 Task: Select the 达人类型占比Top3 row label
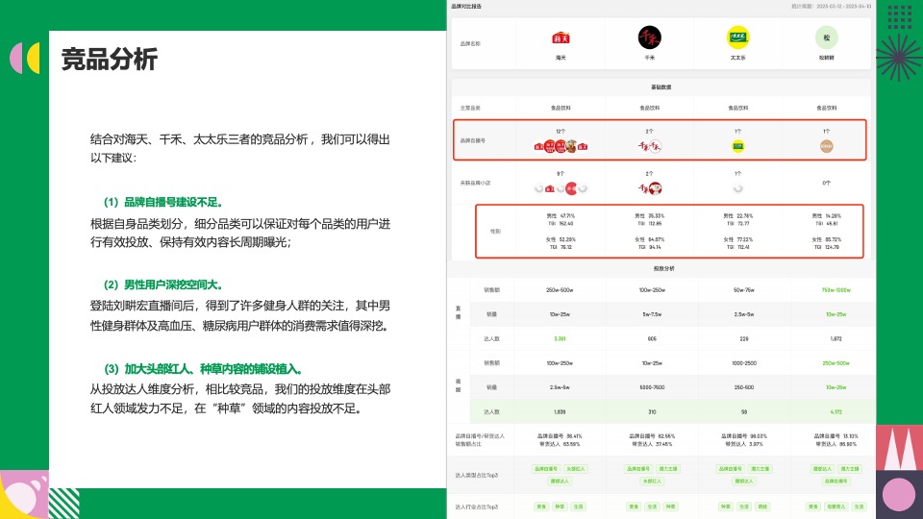[x=477, y=475]
